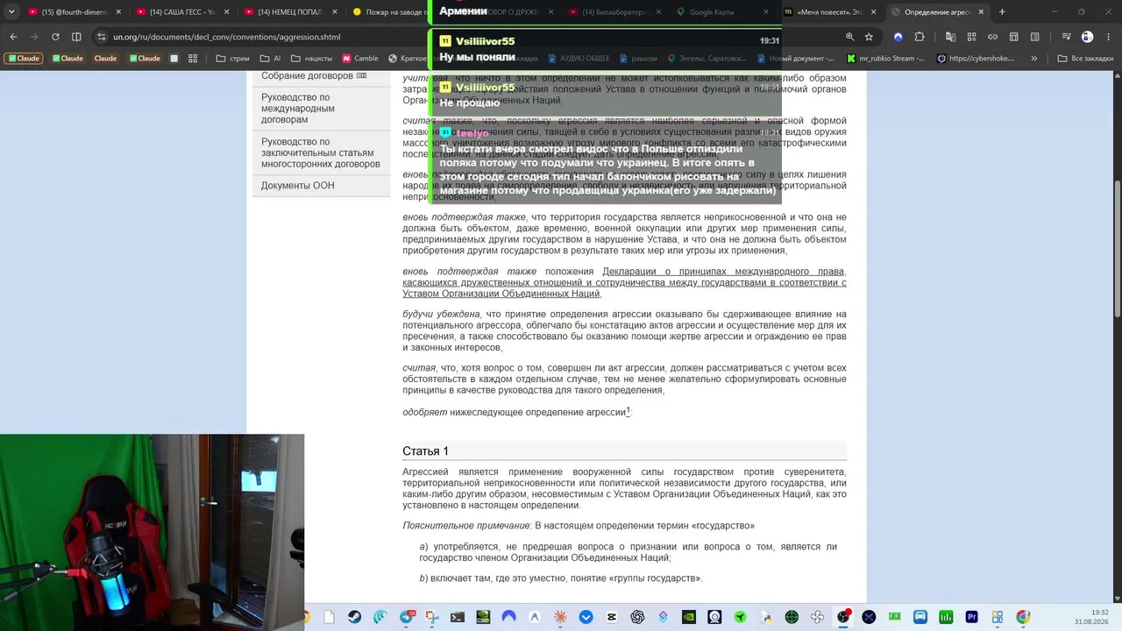Open Adobe Premiere Pro from the taskbar
This screenshot has width=1122, height=631.
tap(971, 617)
